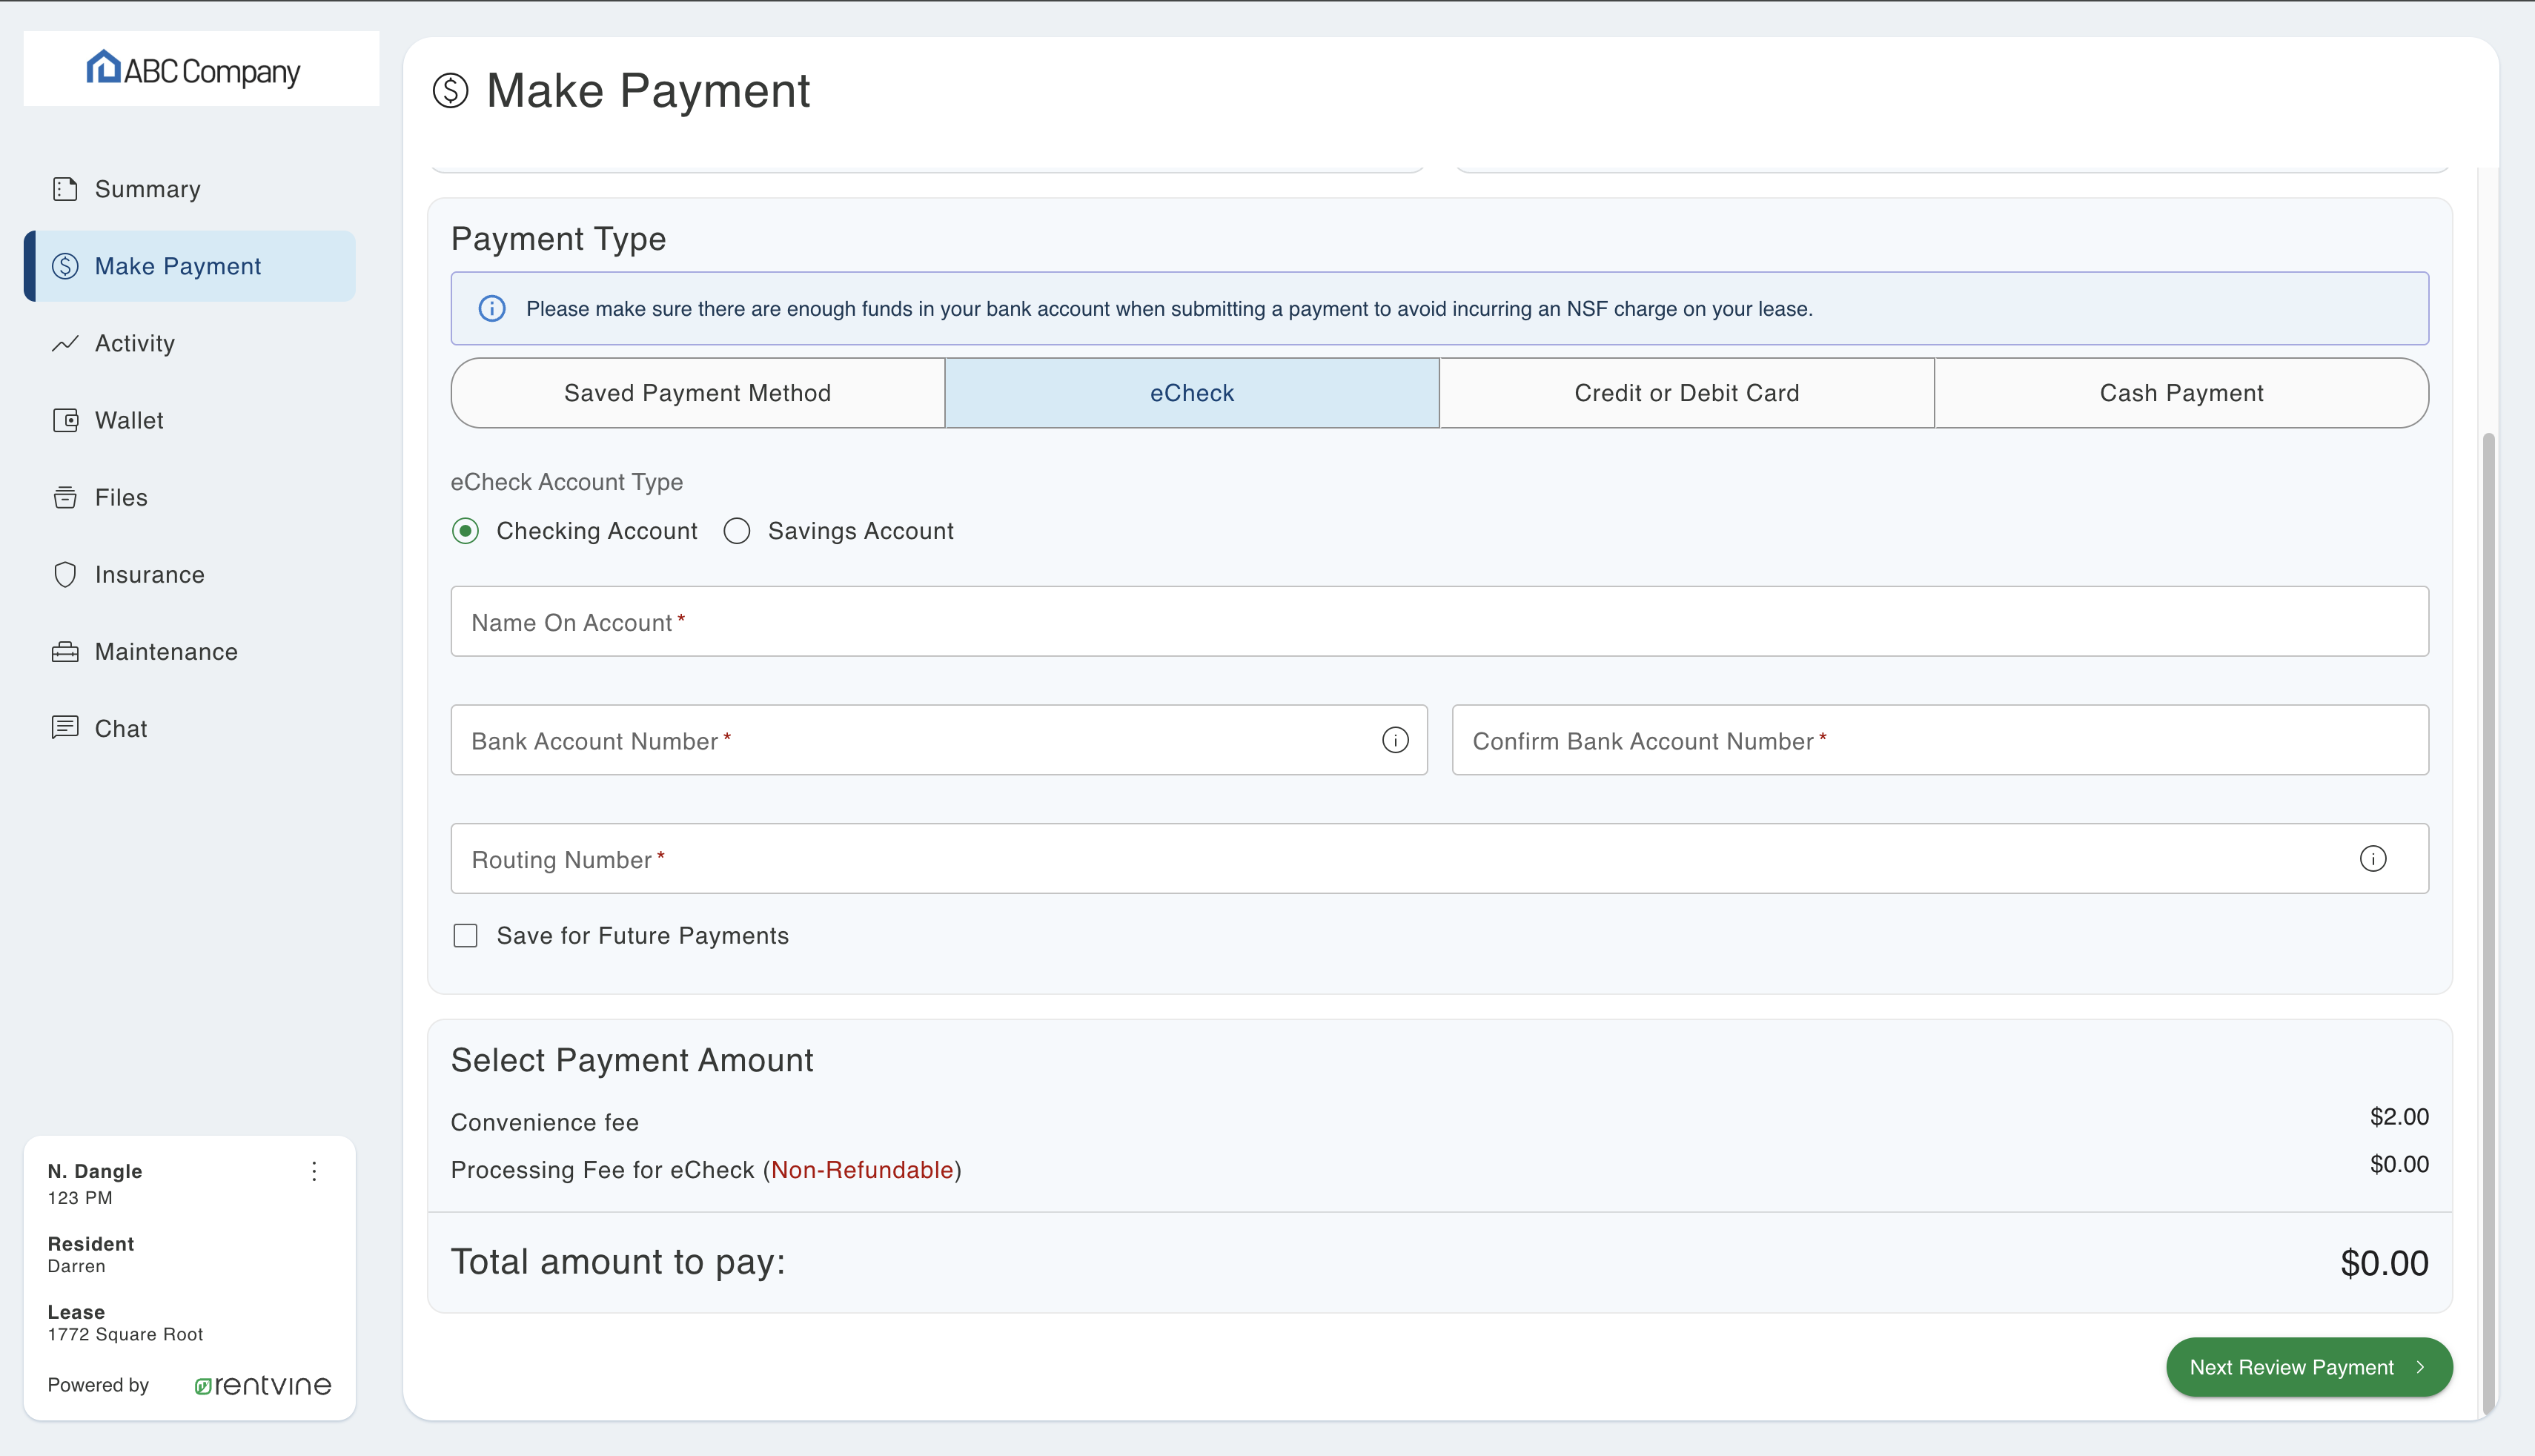2535x1456 pixels.
Task: Select the Insurance shield icon
Action: [x=65, y=574]
